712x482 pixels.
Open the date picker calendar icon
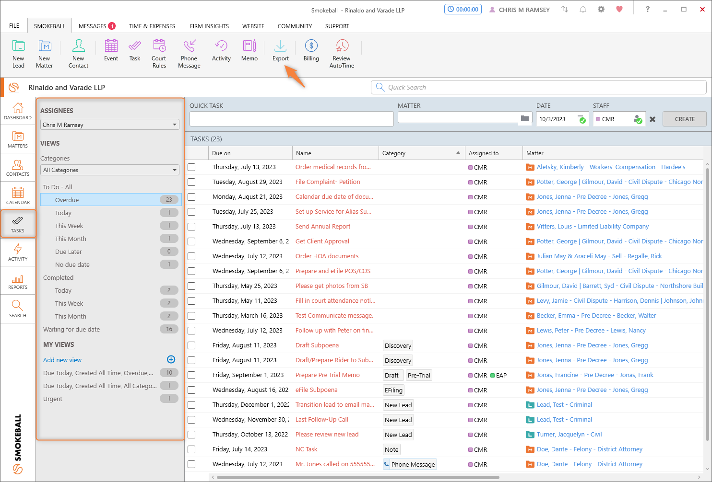pos(581,119)
